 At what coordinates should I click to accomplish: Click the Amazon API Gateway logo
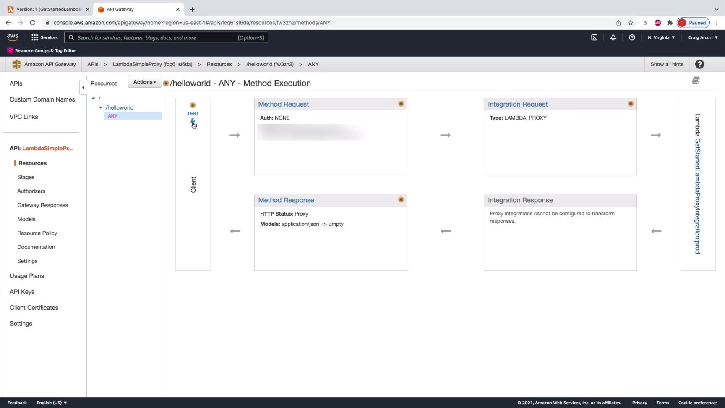(16, 64)
